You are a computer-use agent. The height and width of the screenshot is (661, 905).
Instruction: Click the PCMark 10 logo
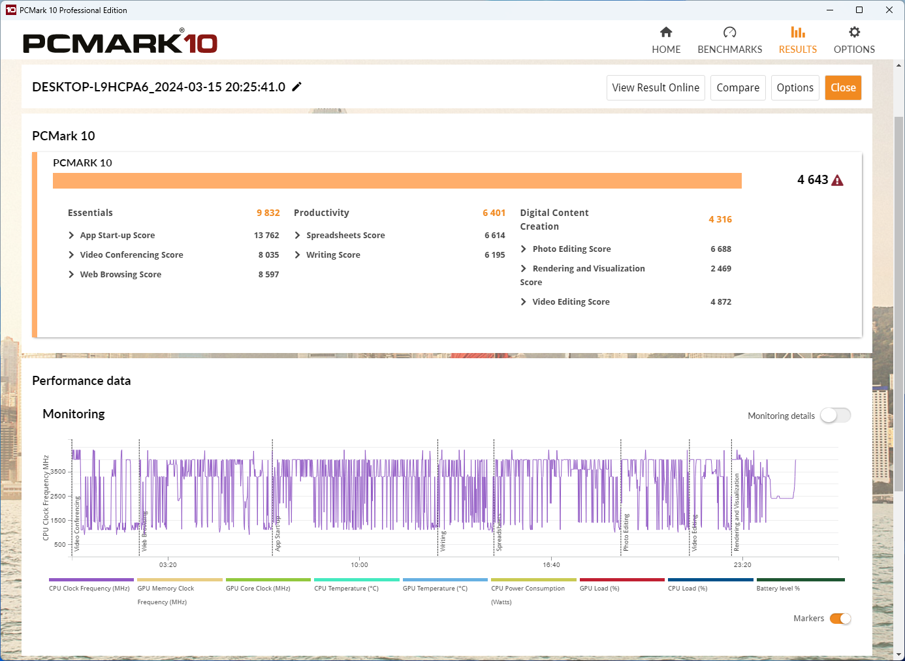(120, 42)
